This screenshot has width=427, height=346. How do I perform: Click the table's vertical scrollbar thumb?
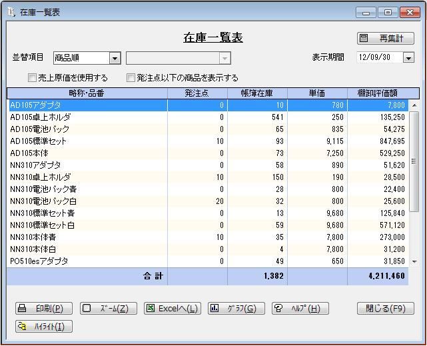click(x=414, y=161)
